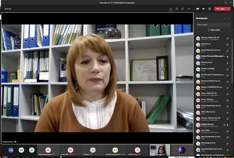
Task: Click muted mic icon for Aheieva, Mariia
Action: [x=228, y=39]
